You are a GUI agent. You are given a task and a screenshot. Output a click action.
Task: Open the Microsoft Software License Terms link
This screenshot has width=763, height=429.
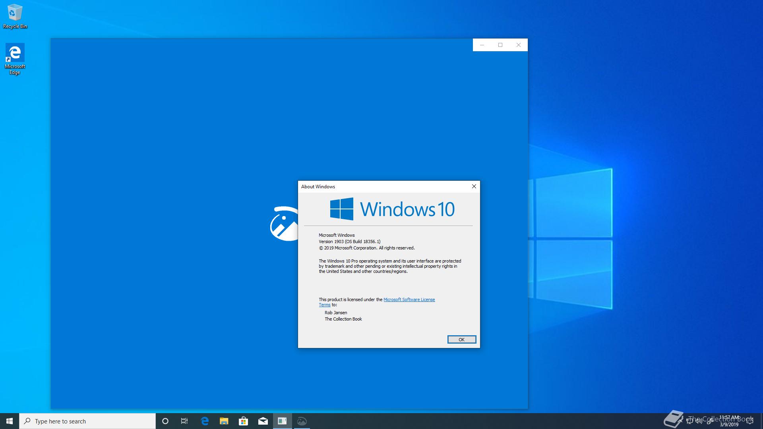point(409,300)
